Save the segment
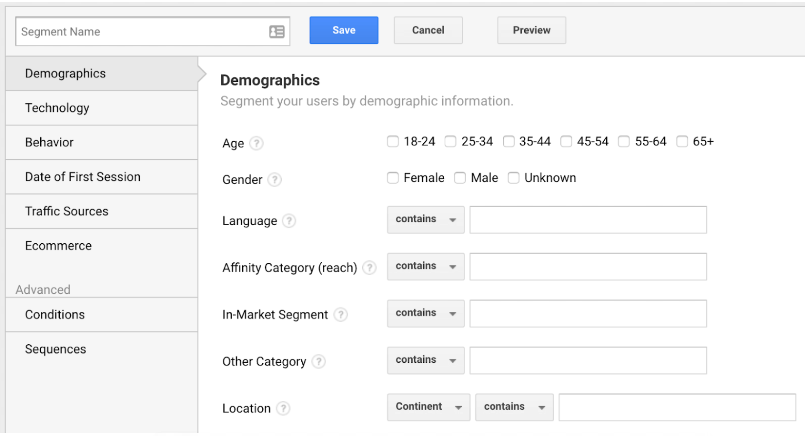The image size is (808, 436). coord(344,30)
